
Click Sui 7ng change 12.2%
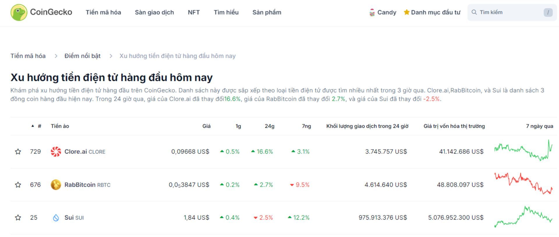[298, 218]
